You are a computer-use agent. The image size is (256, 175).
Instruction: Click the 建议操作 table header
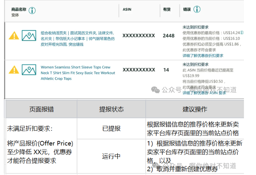pyautogui.click(x=195, y=109)
